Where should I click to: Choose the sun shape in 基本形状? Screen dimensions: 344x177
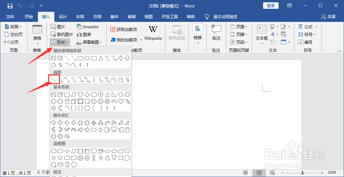tap(54, 108)
